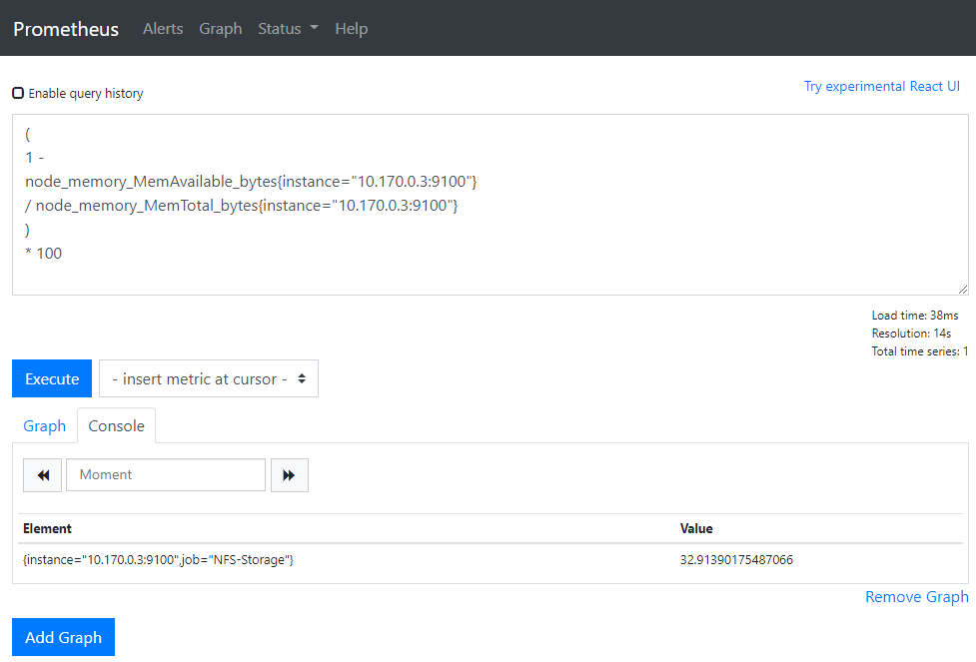Select the NFS-Storage result element row
Image resolution: width=976 pixels, height=662 pixels.
pos(158,560)
